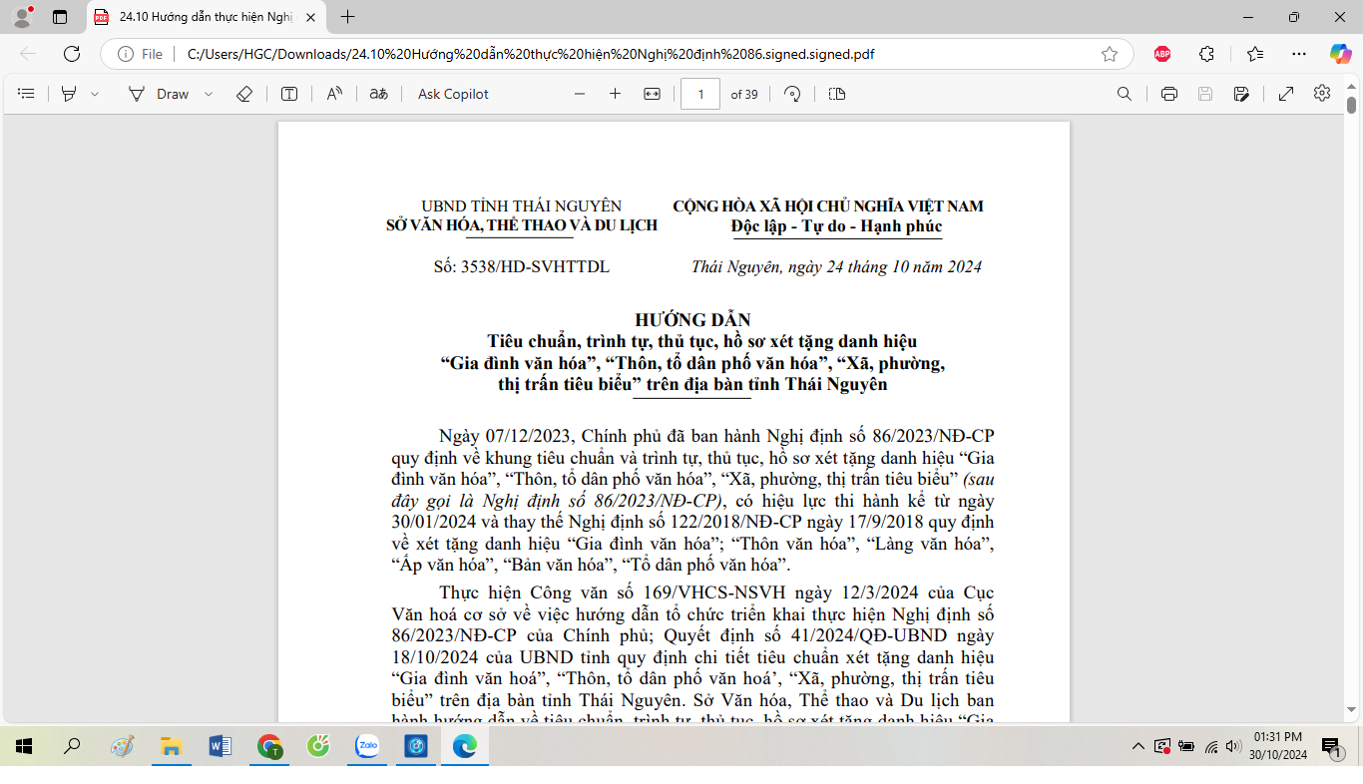This screenshot has height=784, width=1363.
Task: Click the document number 3538/HD-SVHTTDL
Action: pyautogui.click(x=535, y=267)
